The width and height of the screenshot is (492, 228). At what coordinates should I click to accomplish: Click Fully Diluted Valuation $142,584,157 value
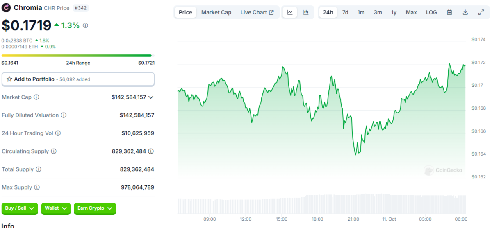click(x=137, y=115)
